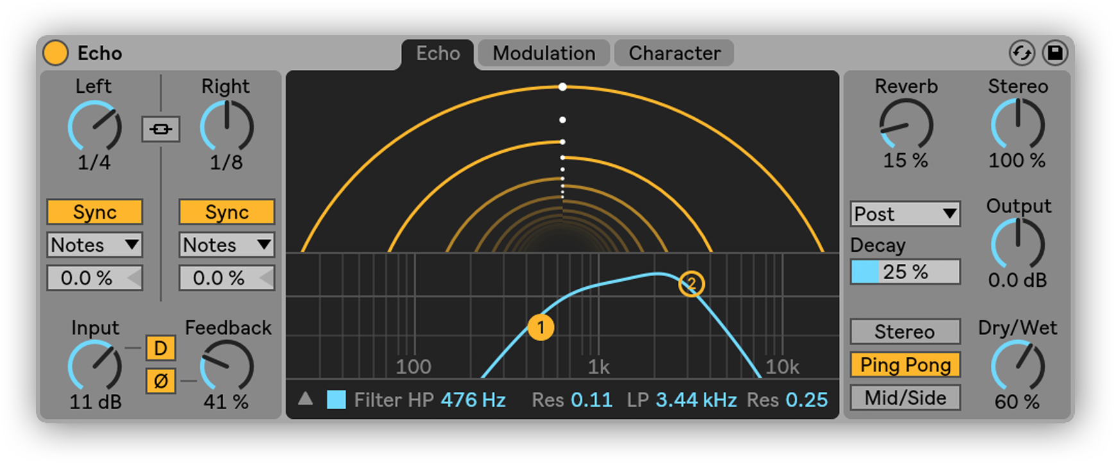Image resolution: width=1114 pixels, height=463 pixels.
Task: Select filter node 2 on the curve
Action: pyautogui.click(x=691, y=284)
